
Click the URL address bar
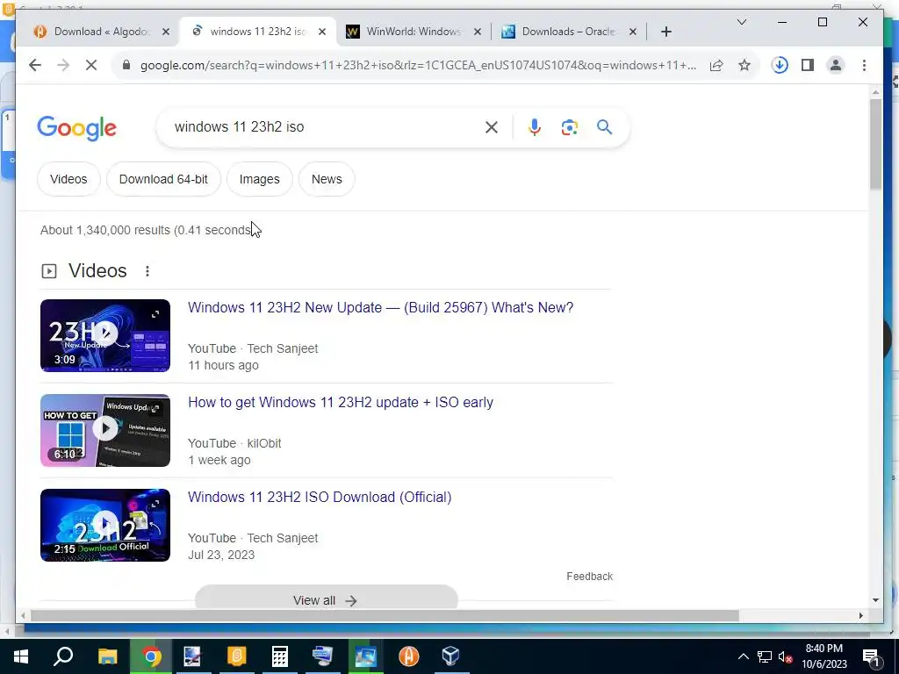419,65
